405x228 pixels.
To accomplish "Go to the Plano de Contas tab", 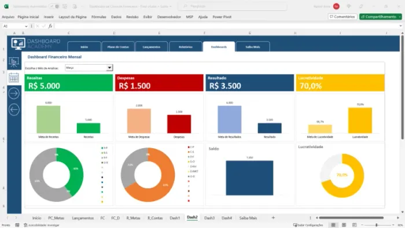I will coord(118,47).
